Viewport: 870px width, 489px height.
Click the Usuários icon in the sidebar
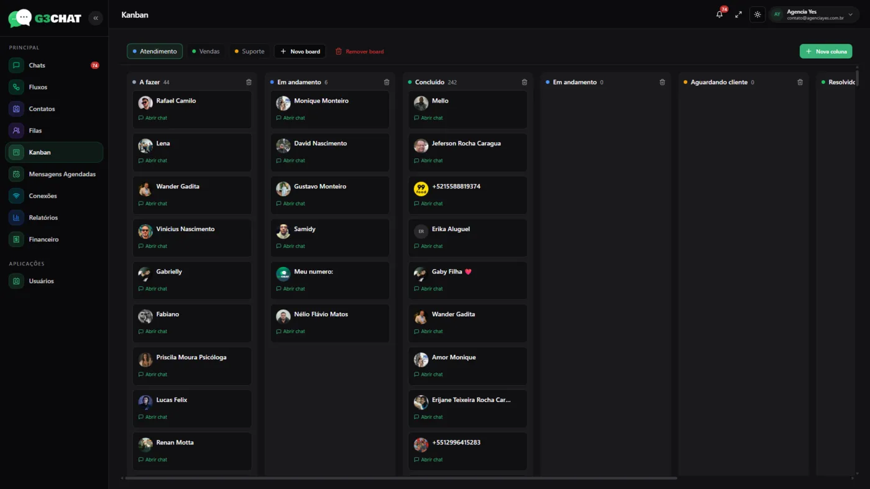pos(16,281)
